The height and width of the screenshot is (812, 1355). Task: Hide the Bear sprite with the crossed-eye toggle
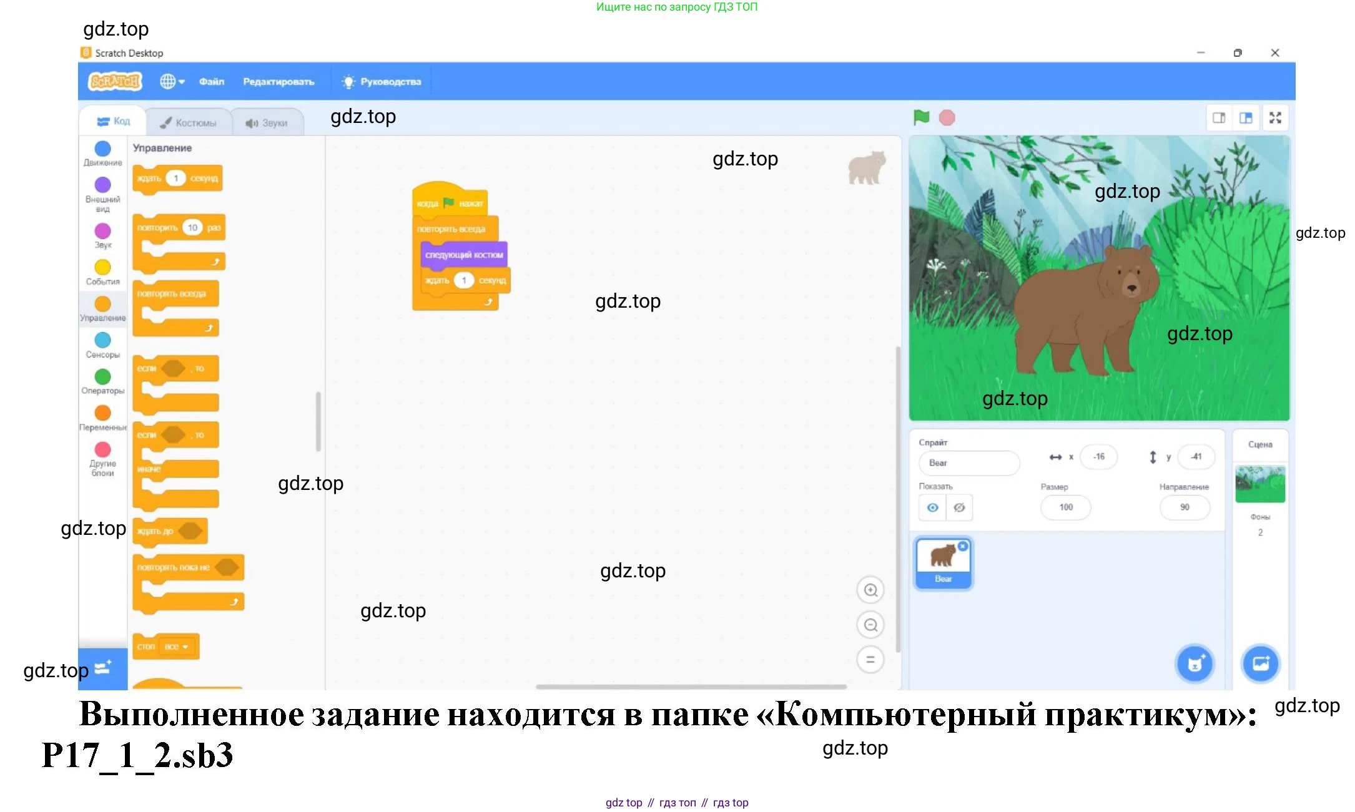pyautogui.click(x=959, y=507)
